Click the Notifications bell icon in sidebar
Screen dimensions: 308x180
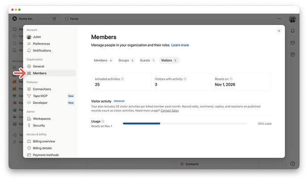(x=29, y=51)
